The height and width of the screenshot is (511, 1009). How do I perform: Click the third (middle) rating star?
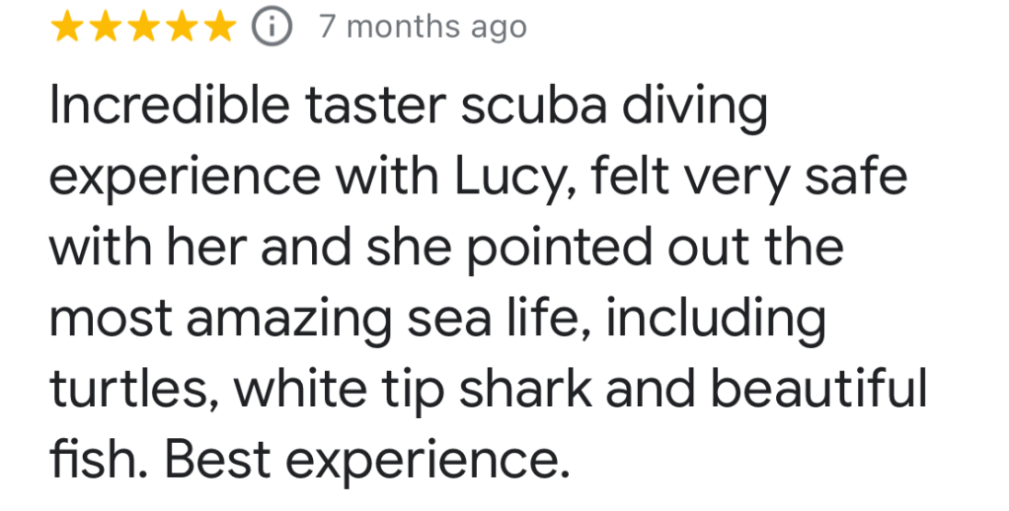[143, 28]
